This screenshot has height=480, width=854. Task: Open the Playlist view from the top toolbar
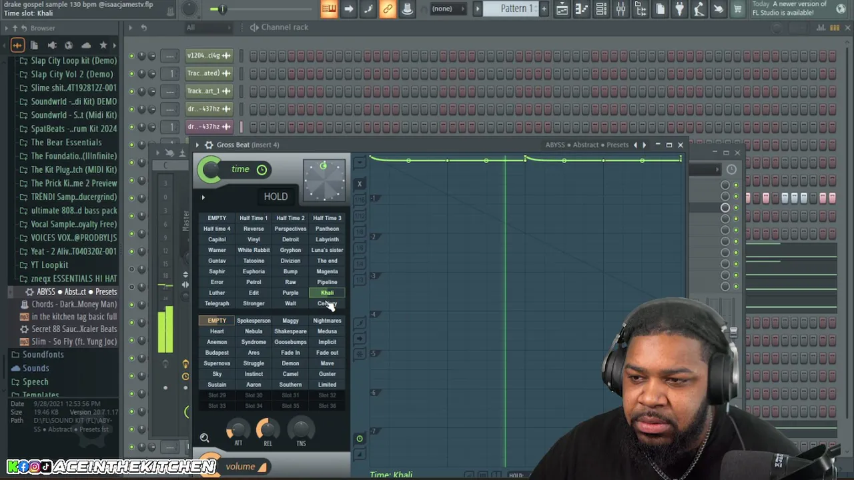tap(562, 9)
